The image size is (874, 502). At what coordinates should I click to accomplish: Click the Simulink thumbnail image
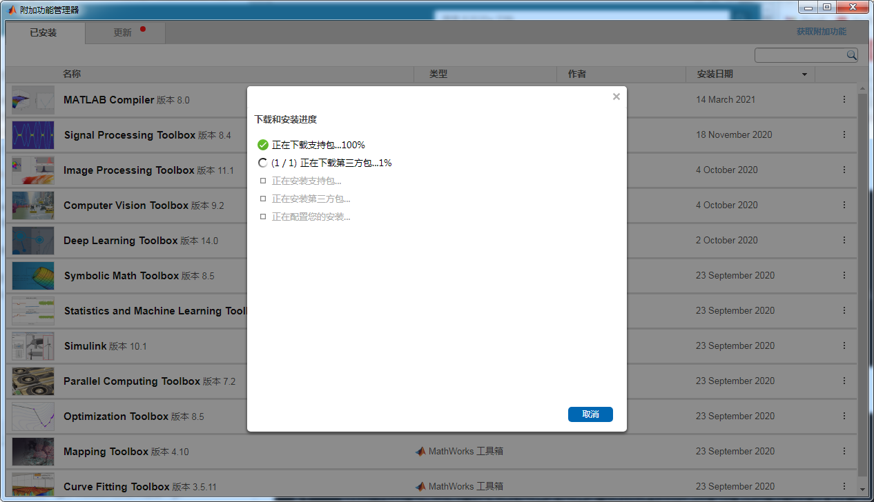click(32, 345)
